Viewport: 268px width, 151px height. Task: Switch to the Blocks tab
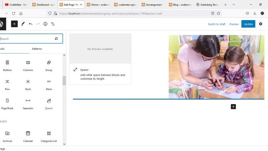pyautogui.click(x=2, y=49)
